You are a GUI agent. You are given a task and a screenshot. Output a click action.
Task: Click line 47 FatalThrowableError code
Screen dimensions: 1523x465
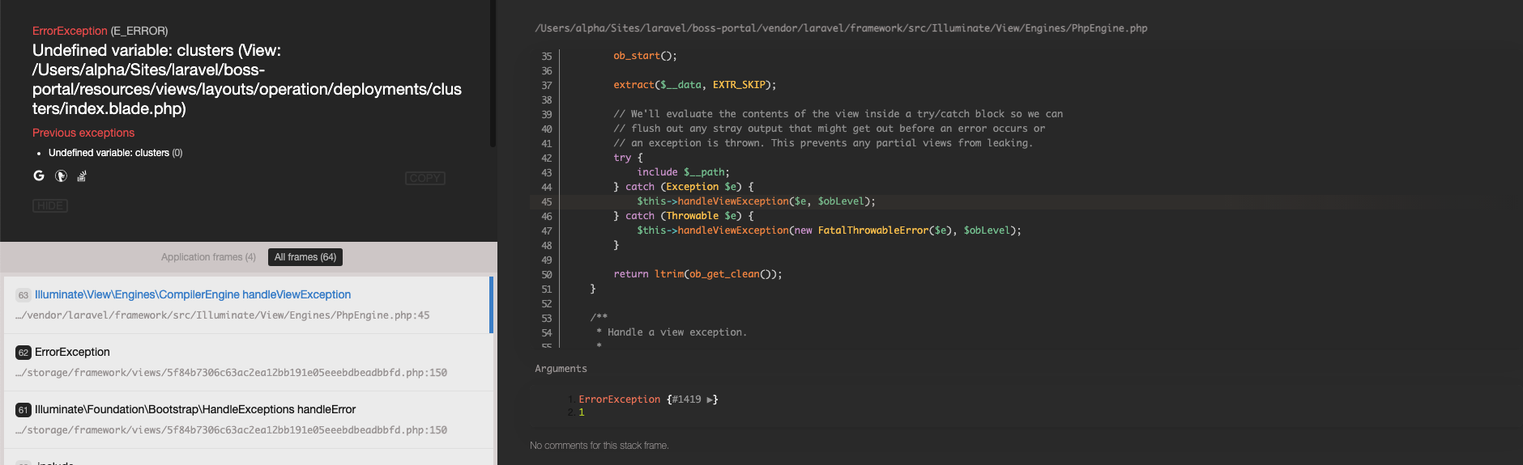click(829, 230)
